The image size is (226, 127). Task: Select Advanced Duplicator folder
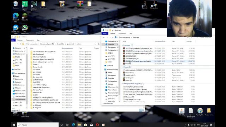pos(40,57)
